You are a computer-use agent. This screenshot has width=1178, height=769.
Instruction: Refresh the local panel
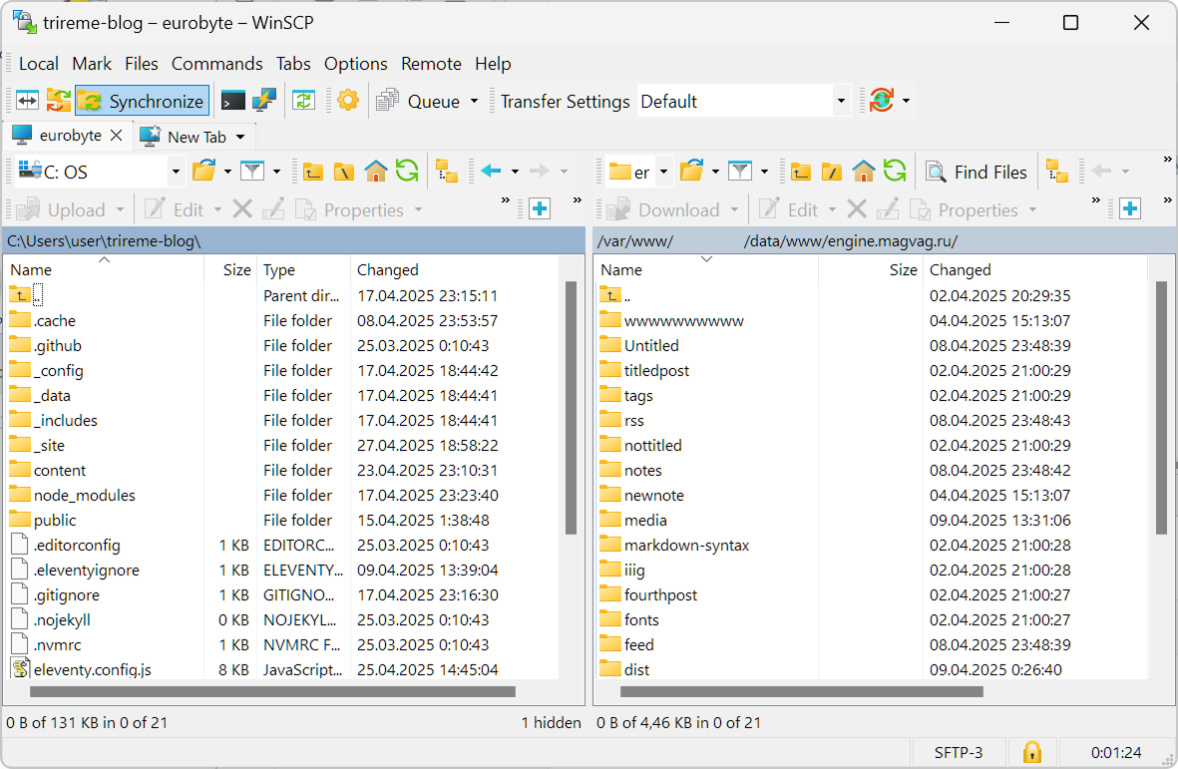click(407, 172)
